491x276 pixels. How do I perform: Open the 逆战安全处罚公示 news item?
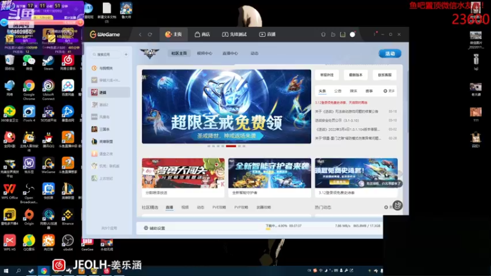click(x=337, y=120)
